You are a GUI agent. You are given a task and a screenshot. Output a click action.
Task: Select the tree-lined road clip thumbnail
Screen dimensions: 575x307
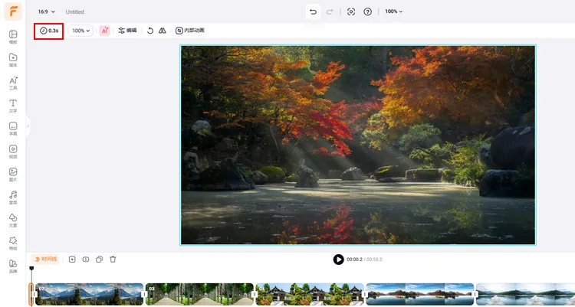[199, 295]
